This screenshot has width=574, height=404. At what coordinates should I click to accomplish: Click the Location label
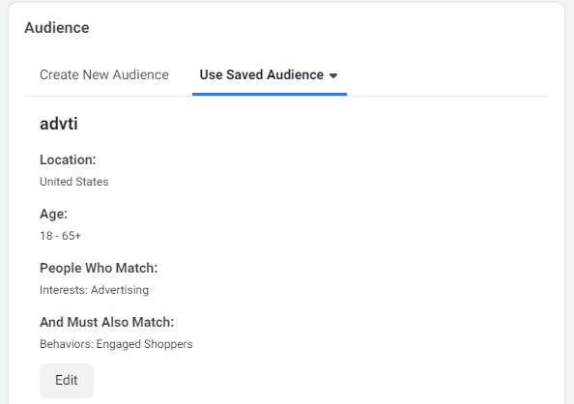[x=68, y=159]
